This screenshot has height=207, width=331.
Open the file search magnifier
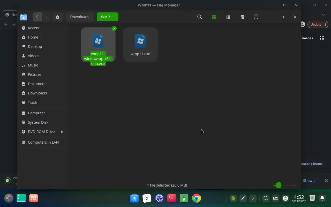coord(199,17)
